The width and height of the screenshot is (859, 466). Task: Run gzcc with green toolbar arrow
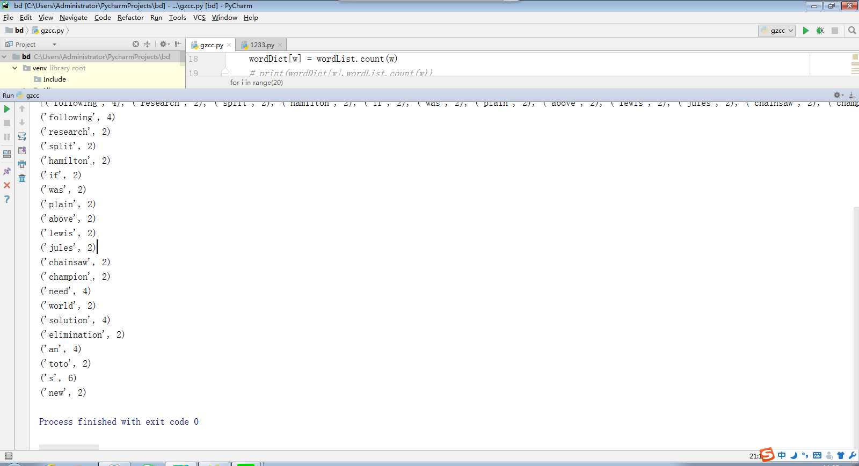[x=805, y=31]
